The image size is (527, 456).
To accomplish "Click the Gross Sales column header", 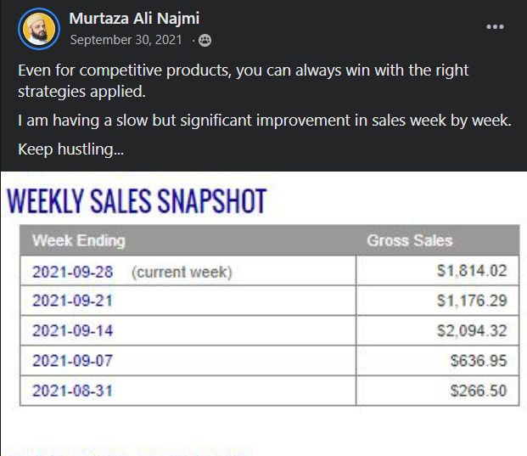I will tap(410, 241).
